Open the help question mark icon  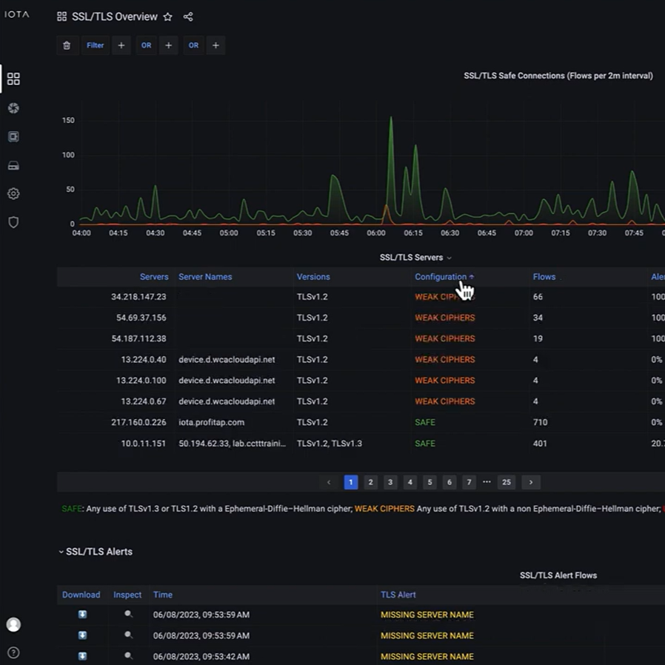(13, 652)
